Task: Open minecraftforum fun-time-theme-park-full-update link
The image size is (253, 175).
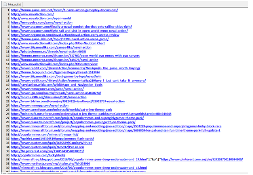Action: pyautogui.click(x=116, y=130)
